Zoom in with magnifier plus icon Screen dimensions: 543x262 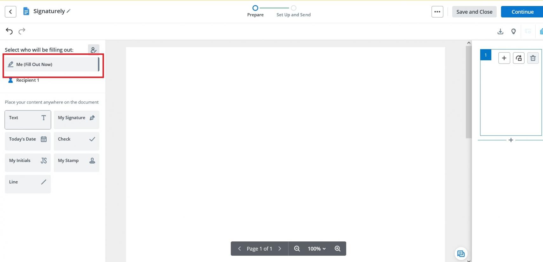click(x=338, y=249)
